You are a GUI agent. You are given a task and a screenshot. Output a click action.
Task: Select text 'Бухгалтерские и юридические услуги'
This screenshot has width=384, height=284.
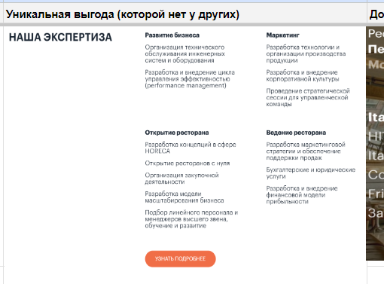coord(311,173)
